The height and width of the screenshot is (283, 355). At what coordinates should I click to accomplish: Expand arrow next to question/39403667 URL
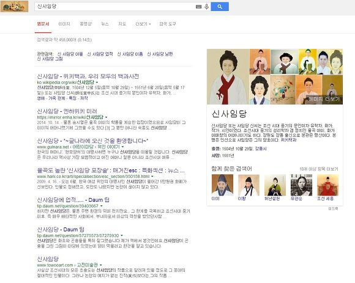(101, 206)
